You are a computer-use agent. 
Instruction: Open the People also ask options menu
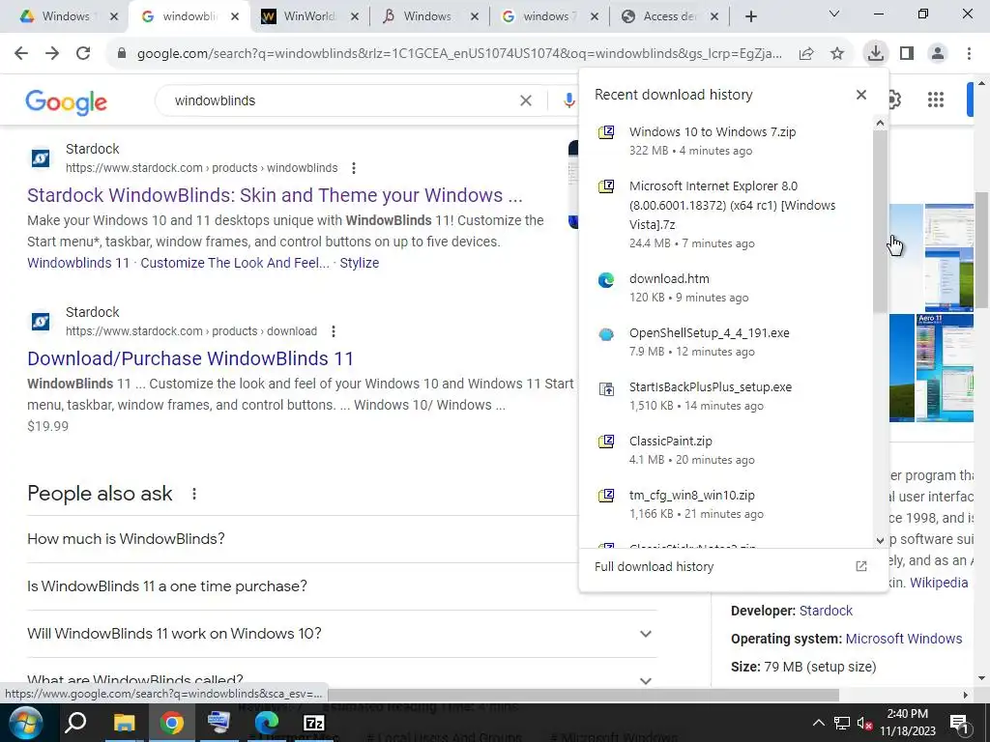pyautogui.click(x=193, y=494)
